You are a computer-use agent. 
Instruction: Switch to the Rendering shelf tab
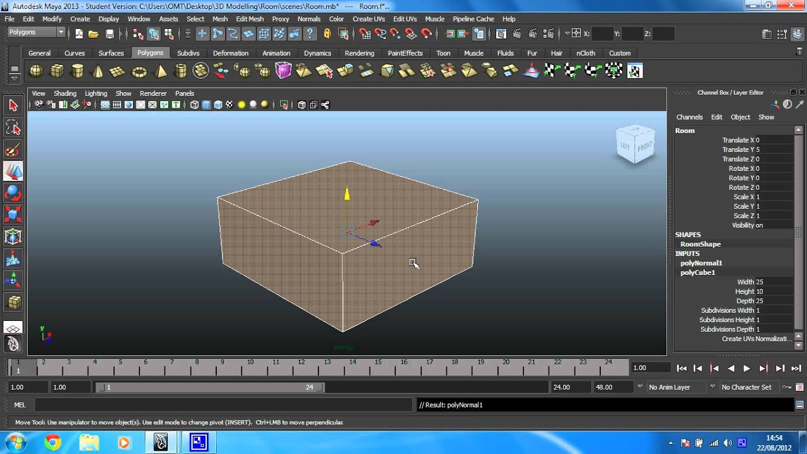[359, 53]
